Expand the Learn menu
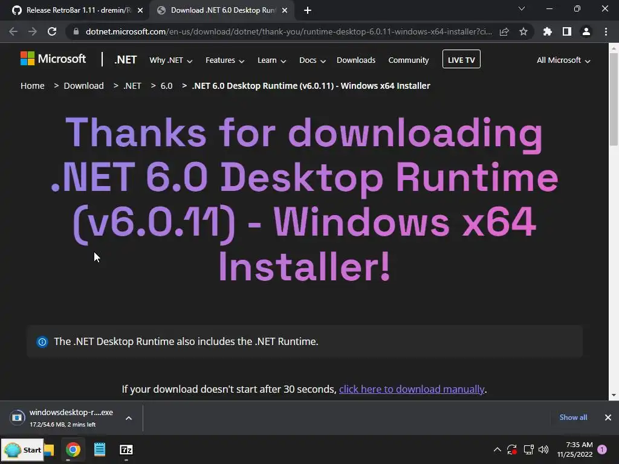Image resolution: width=619 pixels, height=464 pixels. 271,60
